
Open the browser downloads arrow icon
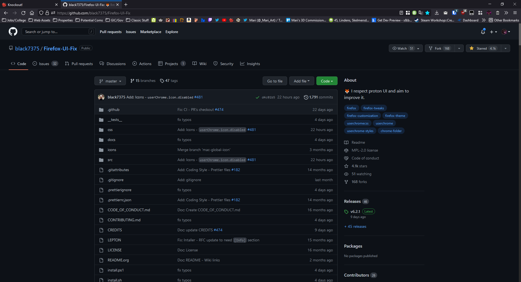tap(437, 13)
